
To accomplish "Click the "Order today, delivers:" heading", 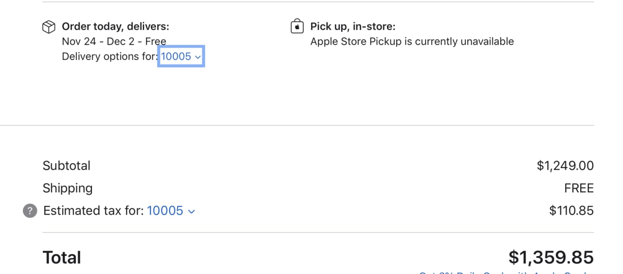I will [115, 26].
